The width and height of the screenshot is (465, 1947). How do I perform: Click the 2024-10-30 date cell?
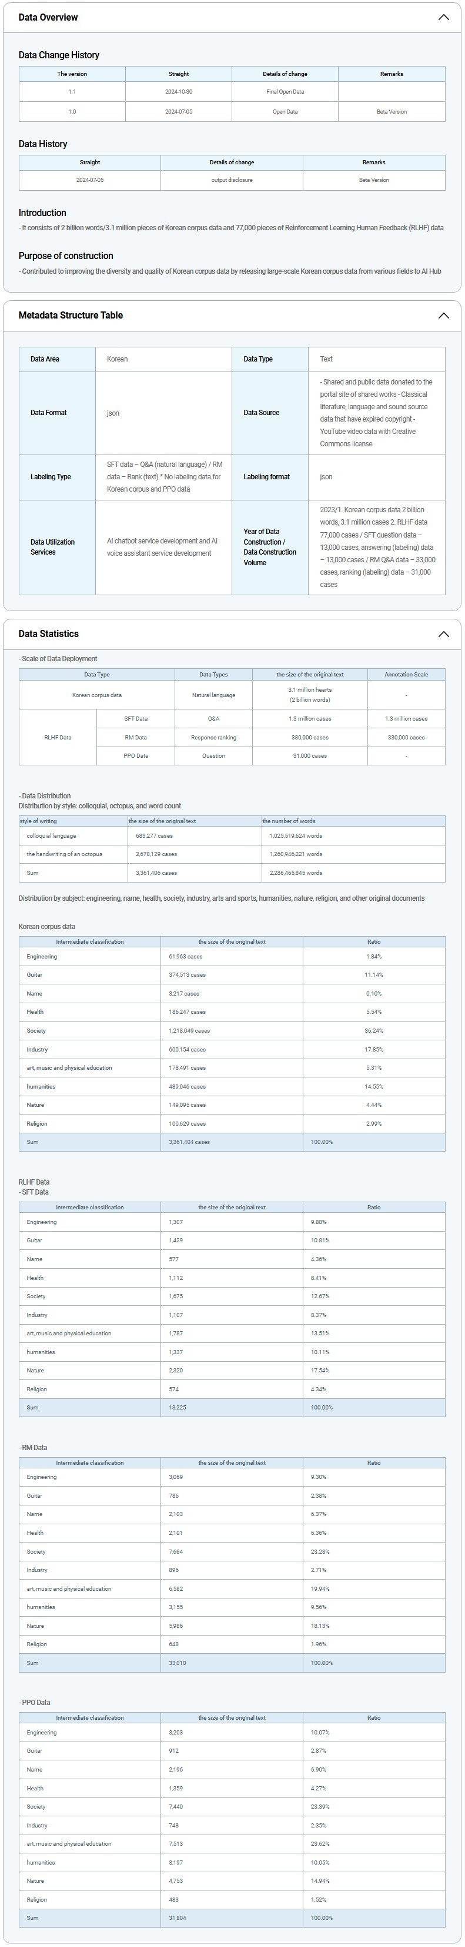click(x=179, y=91)
